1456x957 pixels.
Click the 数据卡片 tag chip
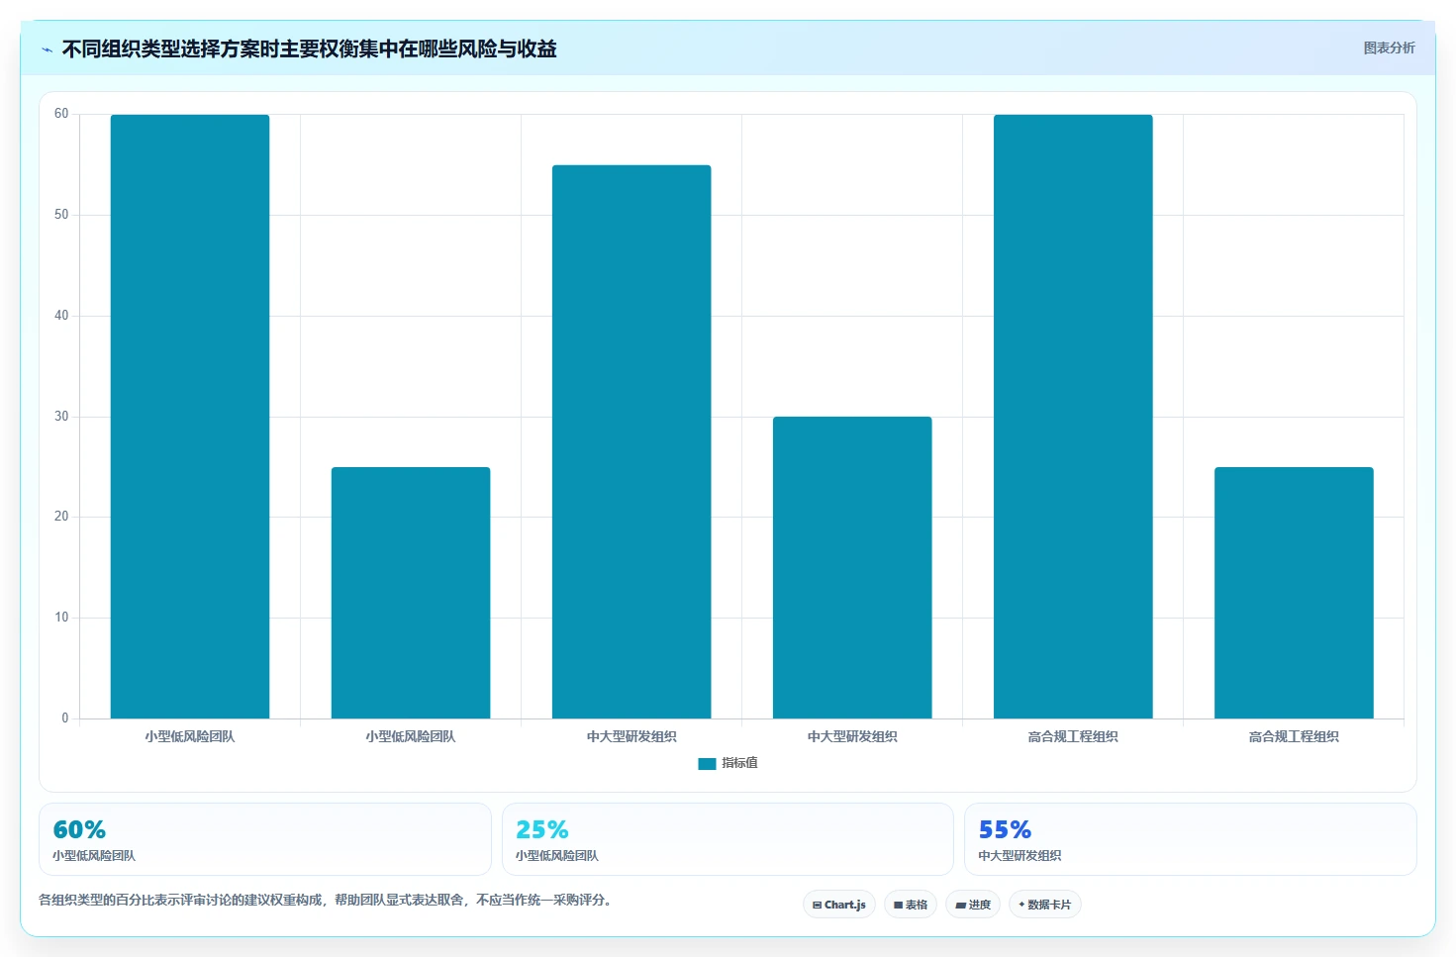(x=1045, y=905)
